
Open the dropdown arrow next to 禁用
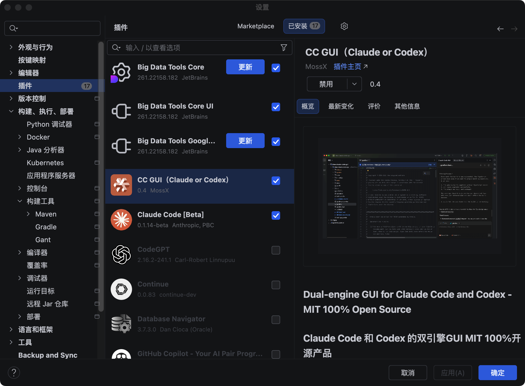[354, 84]
